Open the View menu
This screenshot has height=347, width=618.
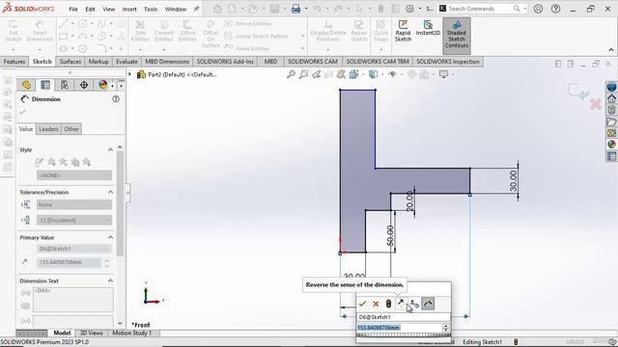pos(108,9)
